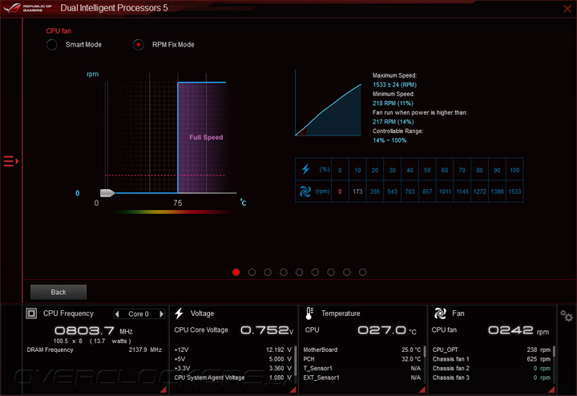Click the DRAM Frequency 2137.9 MHz reading
The height and width of the screenshot is (396, 577).
tap(95, 350)
